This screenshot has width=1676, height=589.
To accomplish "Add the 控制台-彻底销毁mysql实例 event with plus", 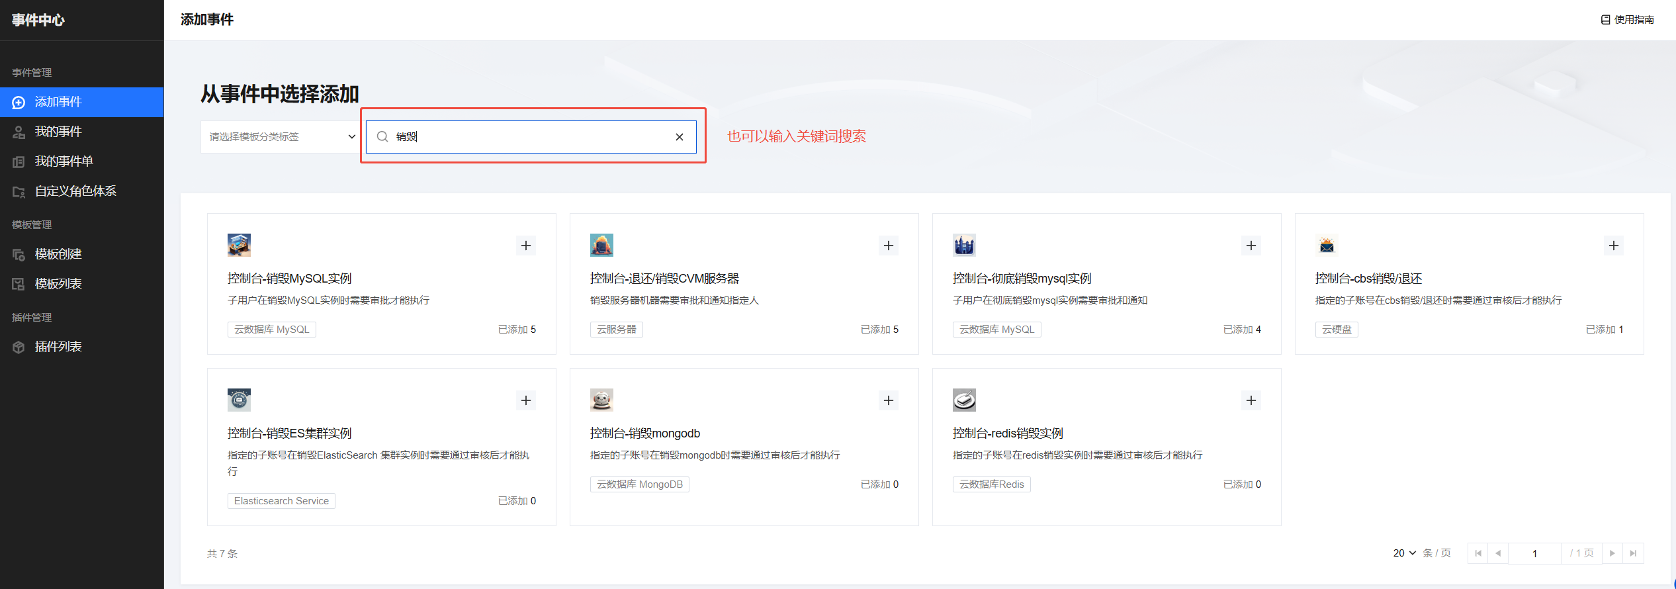I will tap(1251, 246).
